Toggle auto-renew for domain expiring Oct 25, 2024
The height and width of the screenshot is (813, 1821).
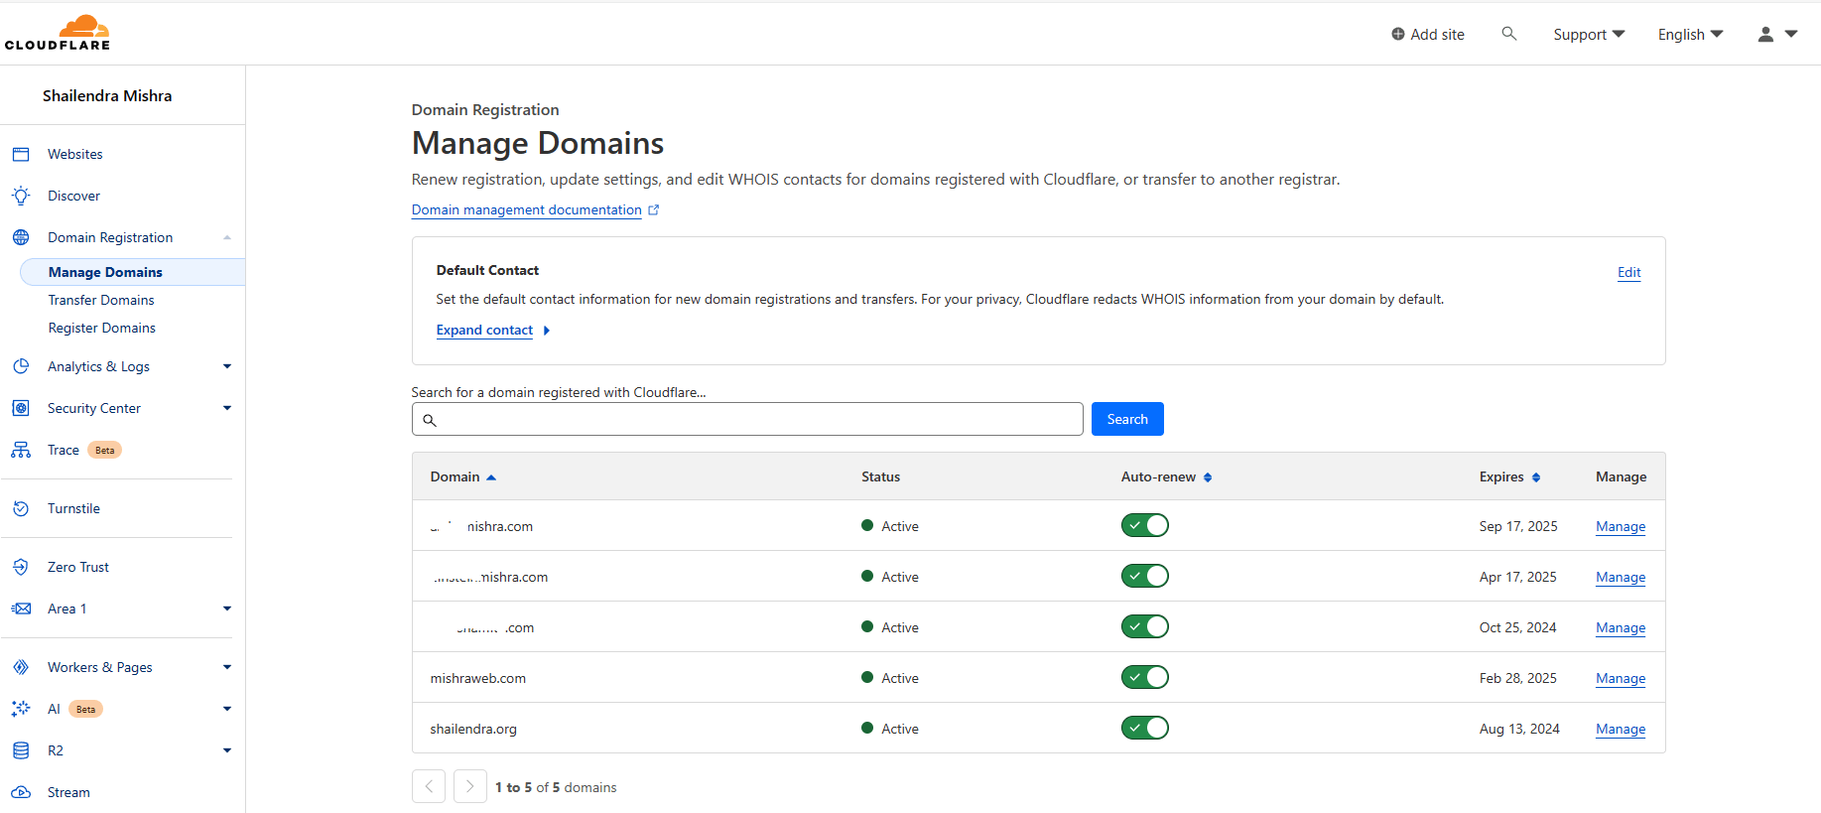[1145, 626]
